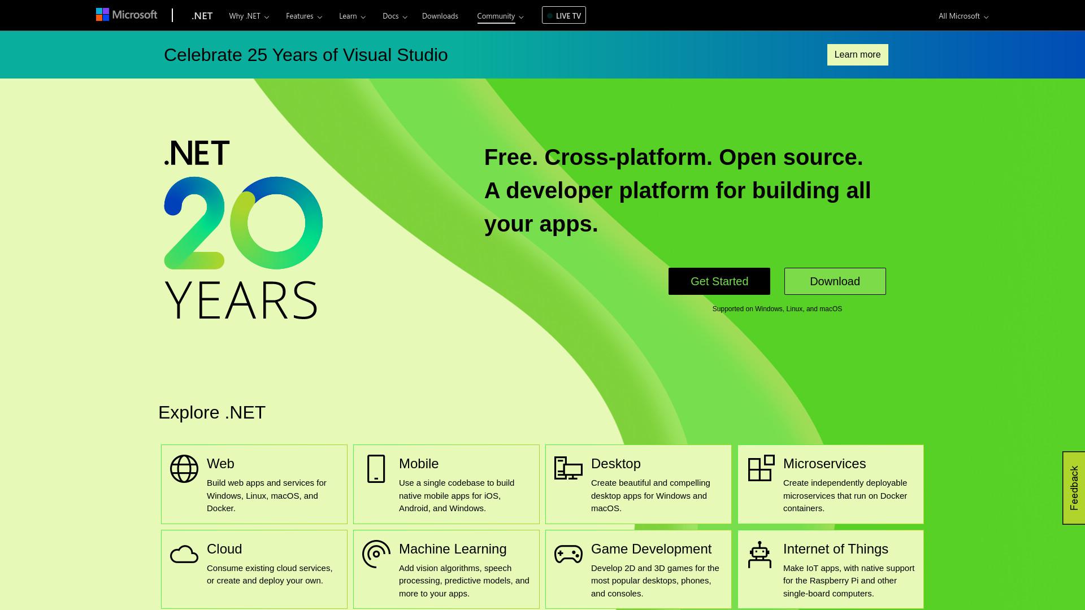Go to the Downloads page
The image size is (1085, 610).
click(x=440, y=16)
